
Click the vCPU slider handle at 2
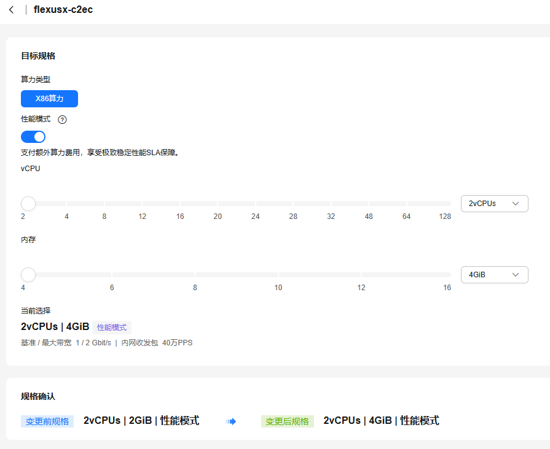28,204
